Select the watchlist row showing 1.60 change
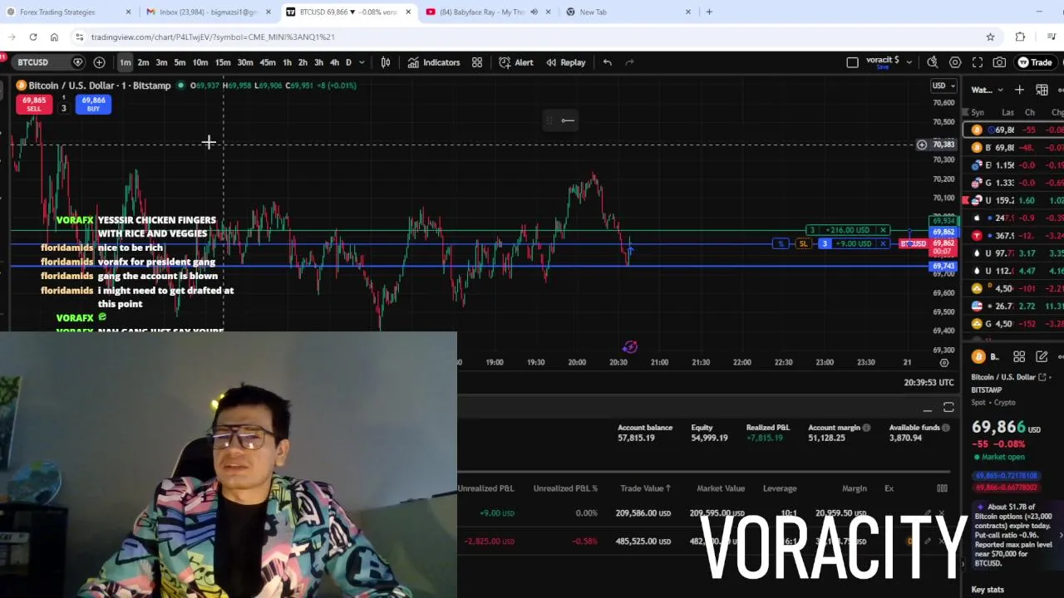The image size is (1064, 598). point(1014,200)
